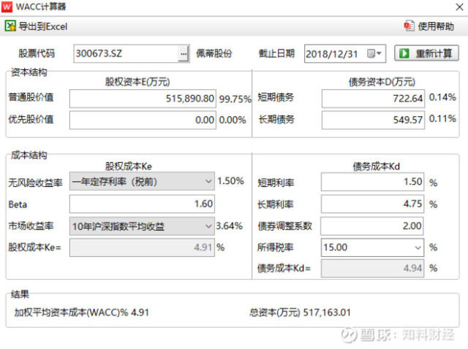This screenshot has width=468, height=349.
Task: Click the green play icon on 重新计算
Action: pos(404,53)
